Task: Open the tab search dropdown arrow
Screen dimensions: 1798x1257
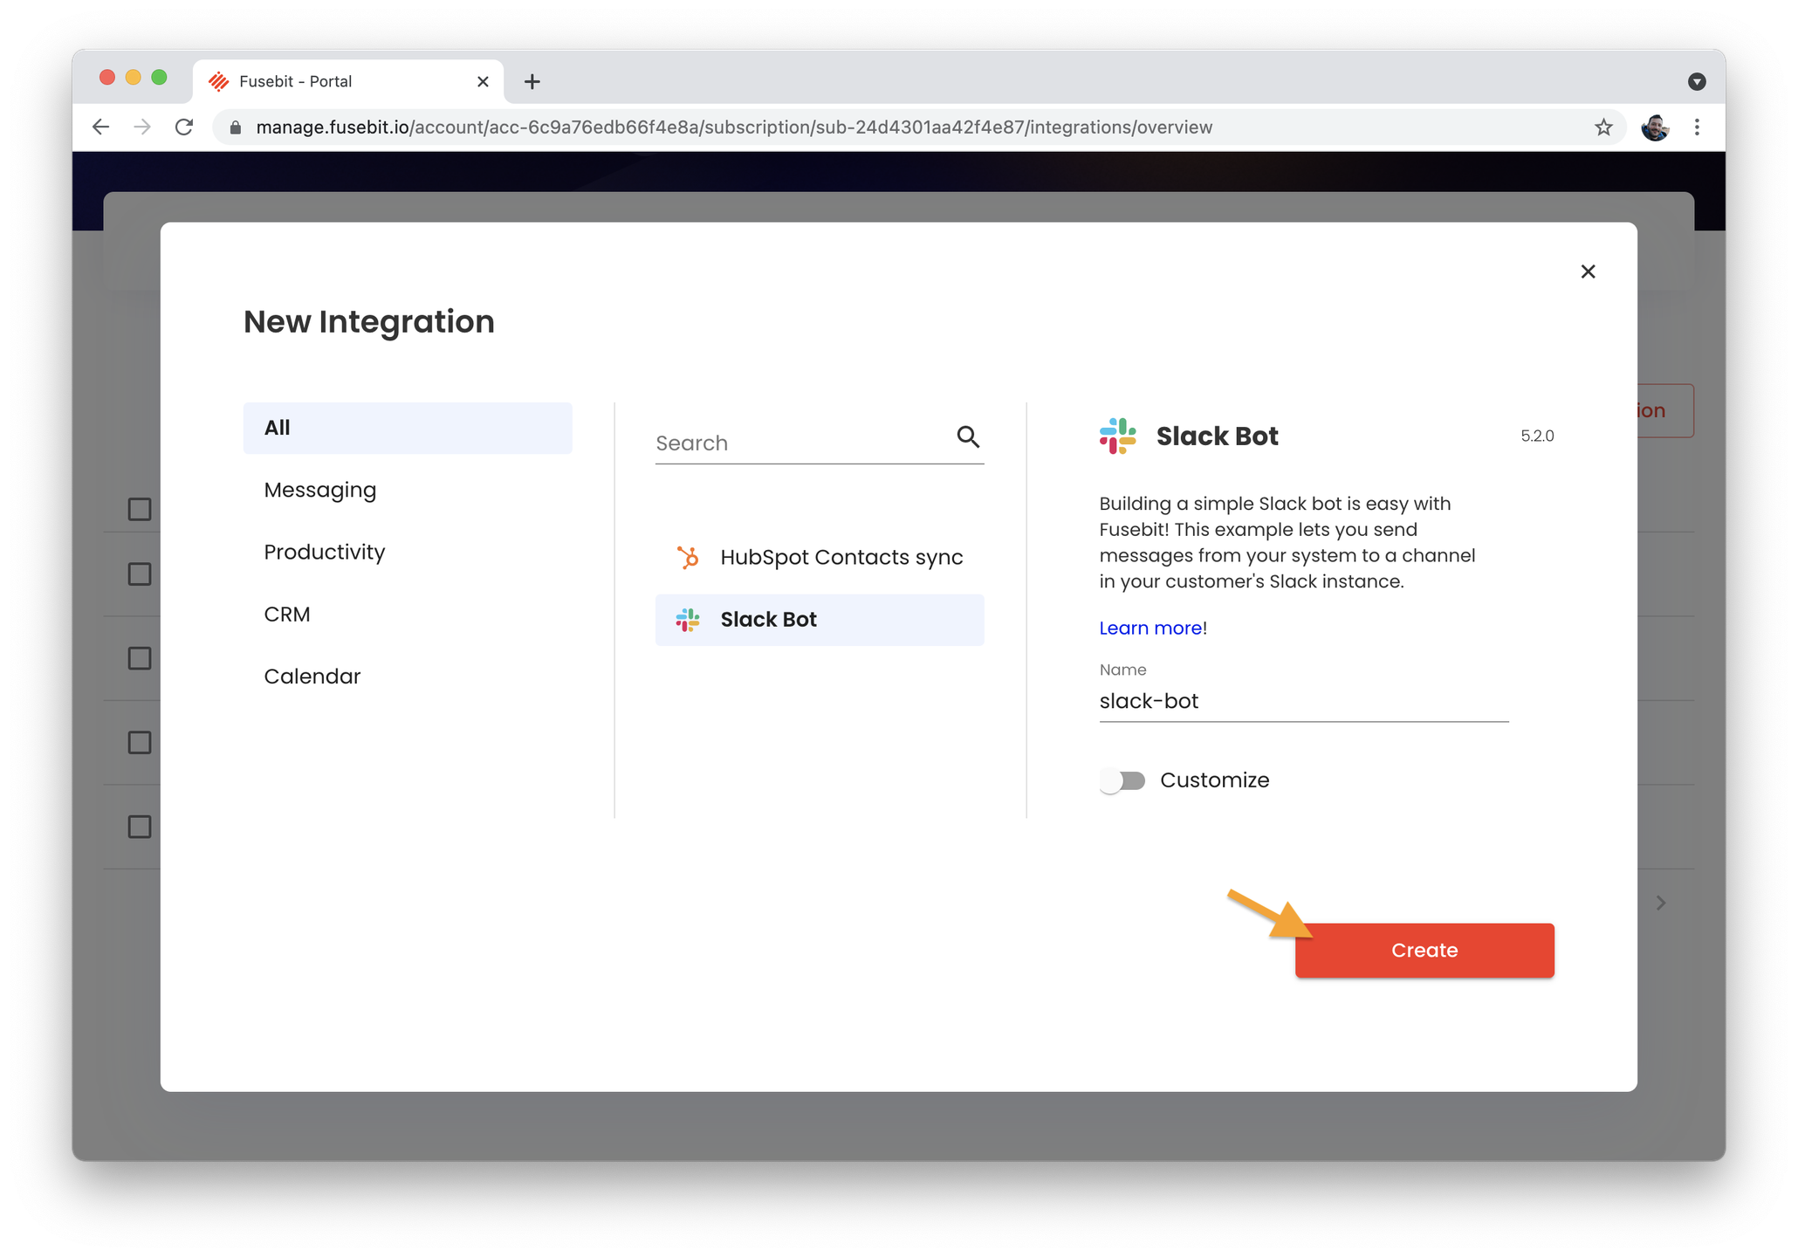Action: [1696, 82]
